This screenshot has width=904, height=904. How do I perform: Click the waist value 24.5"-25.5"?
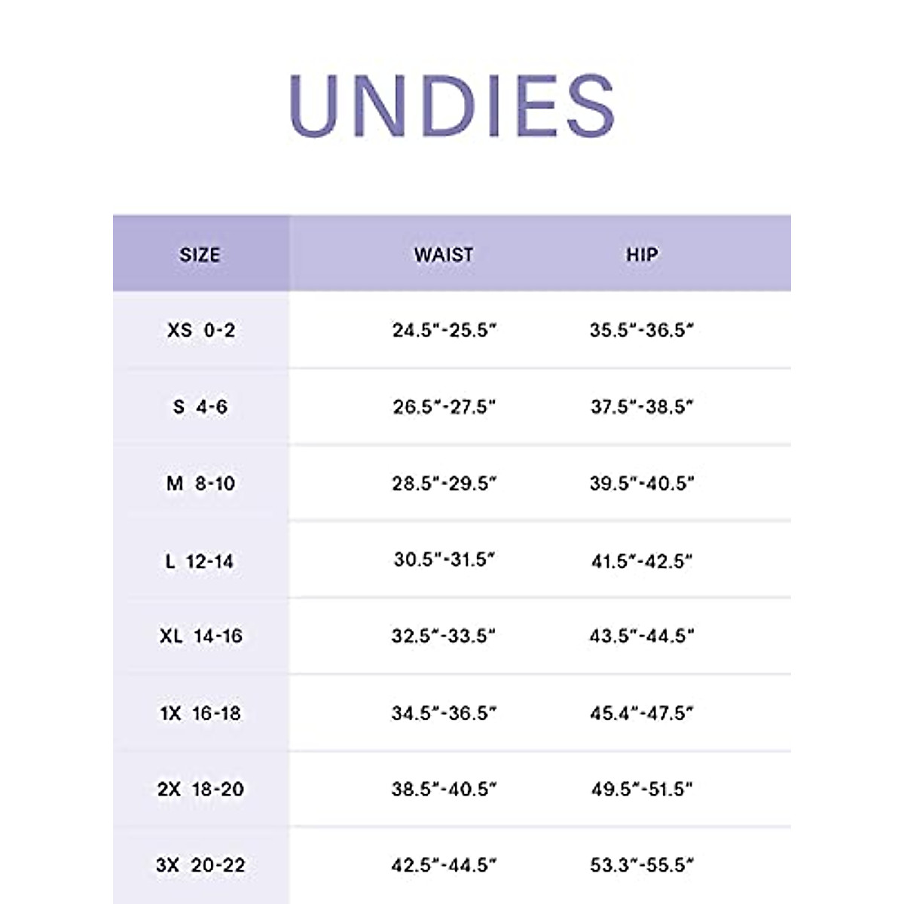tap(444, 330)
